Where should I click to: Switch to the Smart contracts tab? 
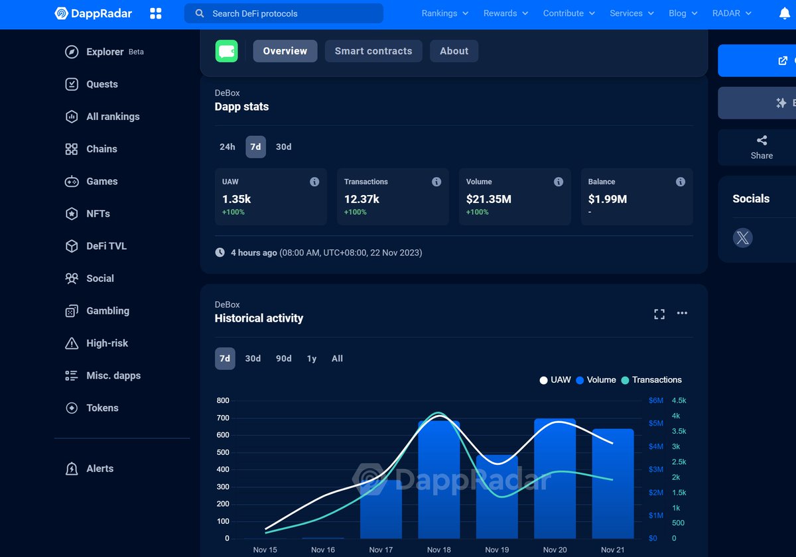(373, 51)
